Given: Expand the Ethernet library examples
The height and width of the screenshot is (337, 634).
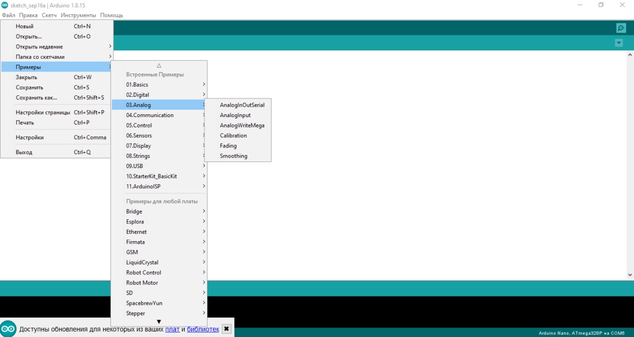Looking at the screenshot, I should coord(159,232).
